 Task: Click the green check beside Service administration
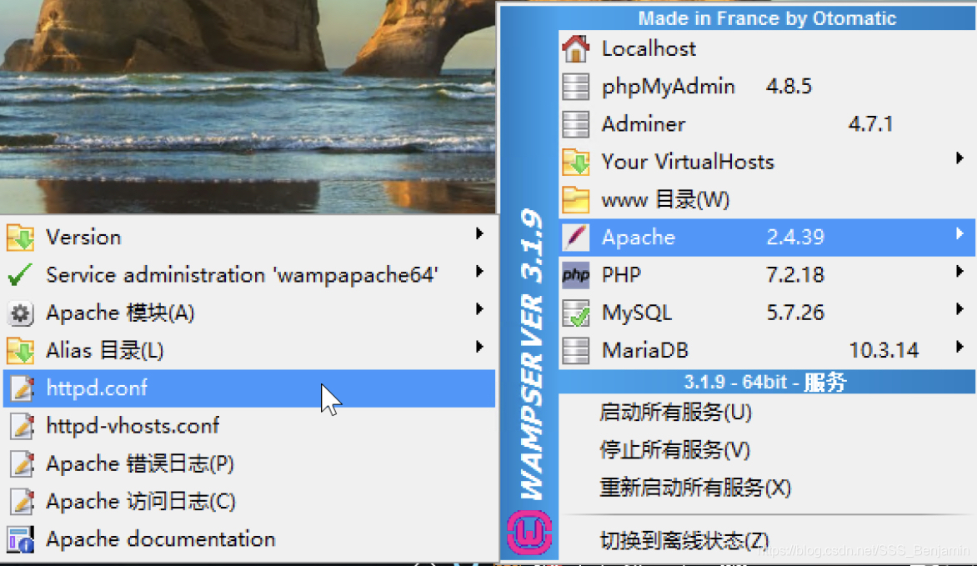(x=21, y=275)
